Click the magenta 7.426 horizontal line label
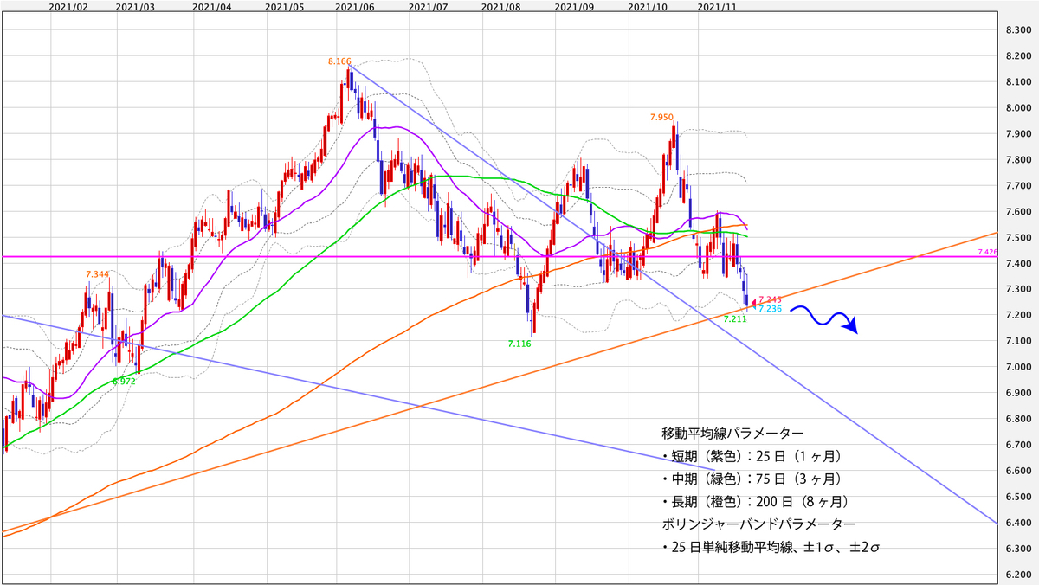The image size is (1039, 585). click(x=987, y=252)
